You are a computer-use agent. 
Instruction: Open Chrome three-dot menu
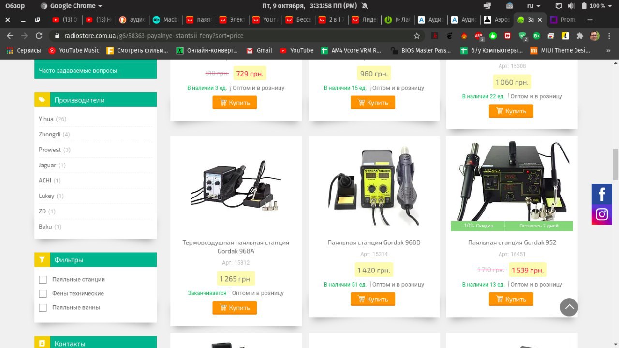pyautogui.click(x=609, y=36)
